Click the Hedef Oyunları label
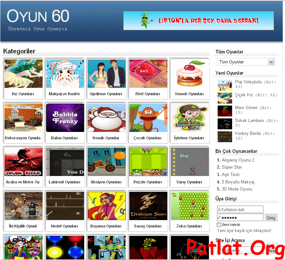This screenshot has width=285, height=260. [x=64, y=226]
